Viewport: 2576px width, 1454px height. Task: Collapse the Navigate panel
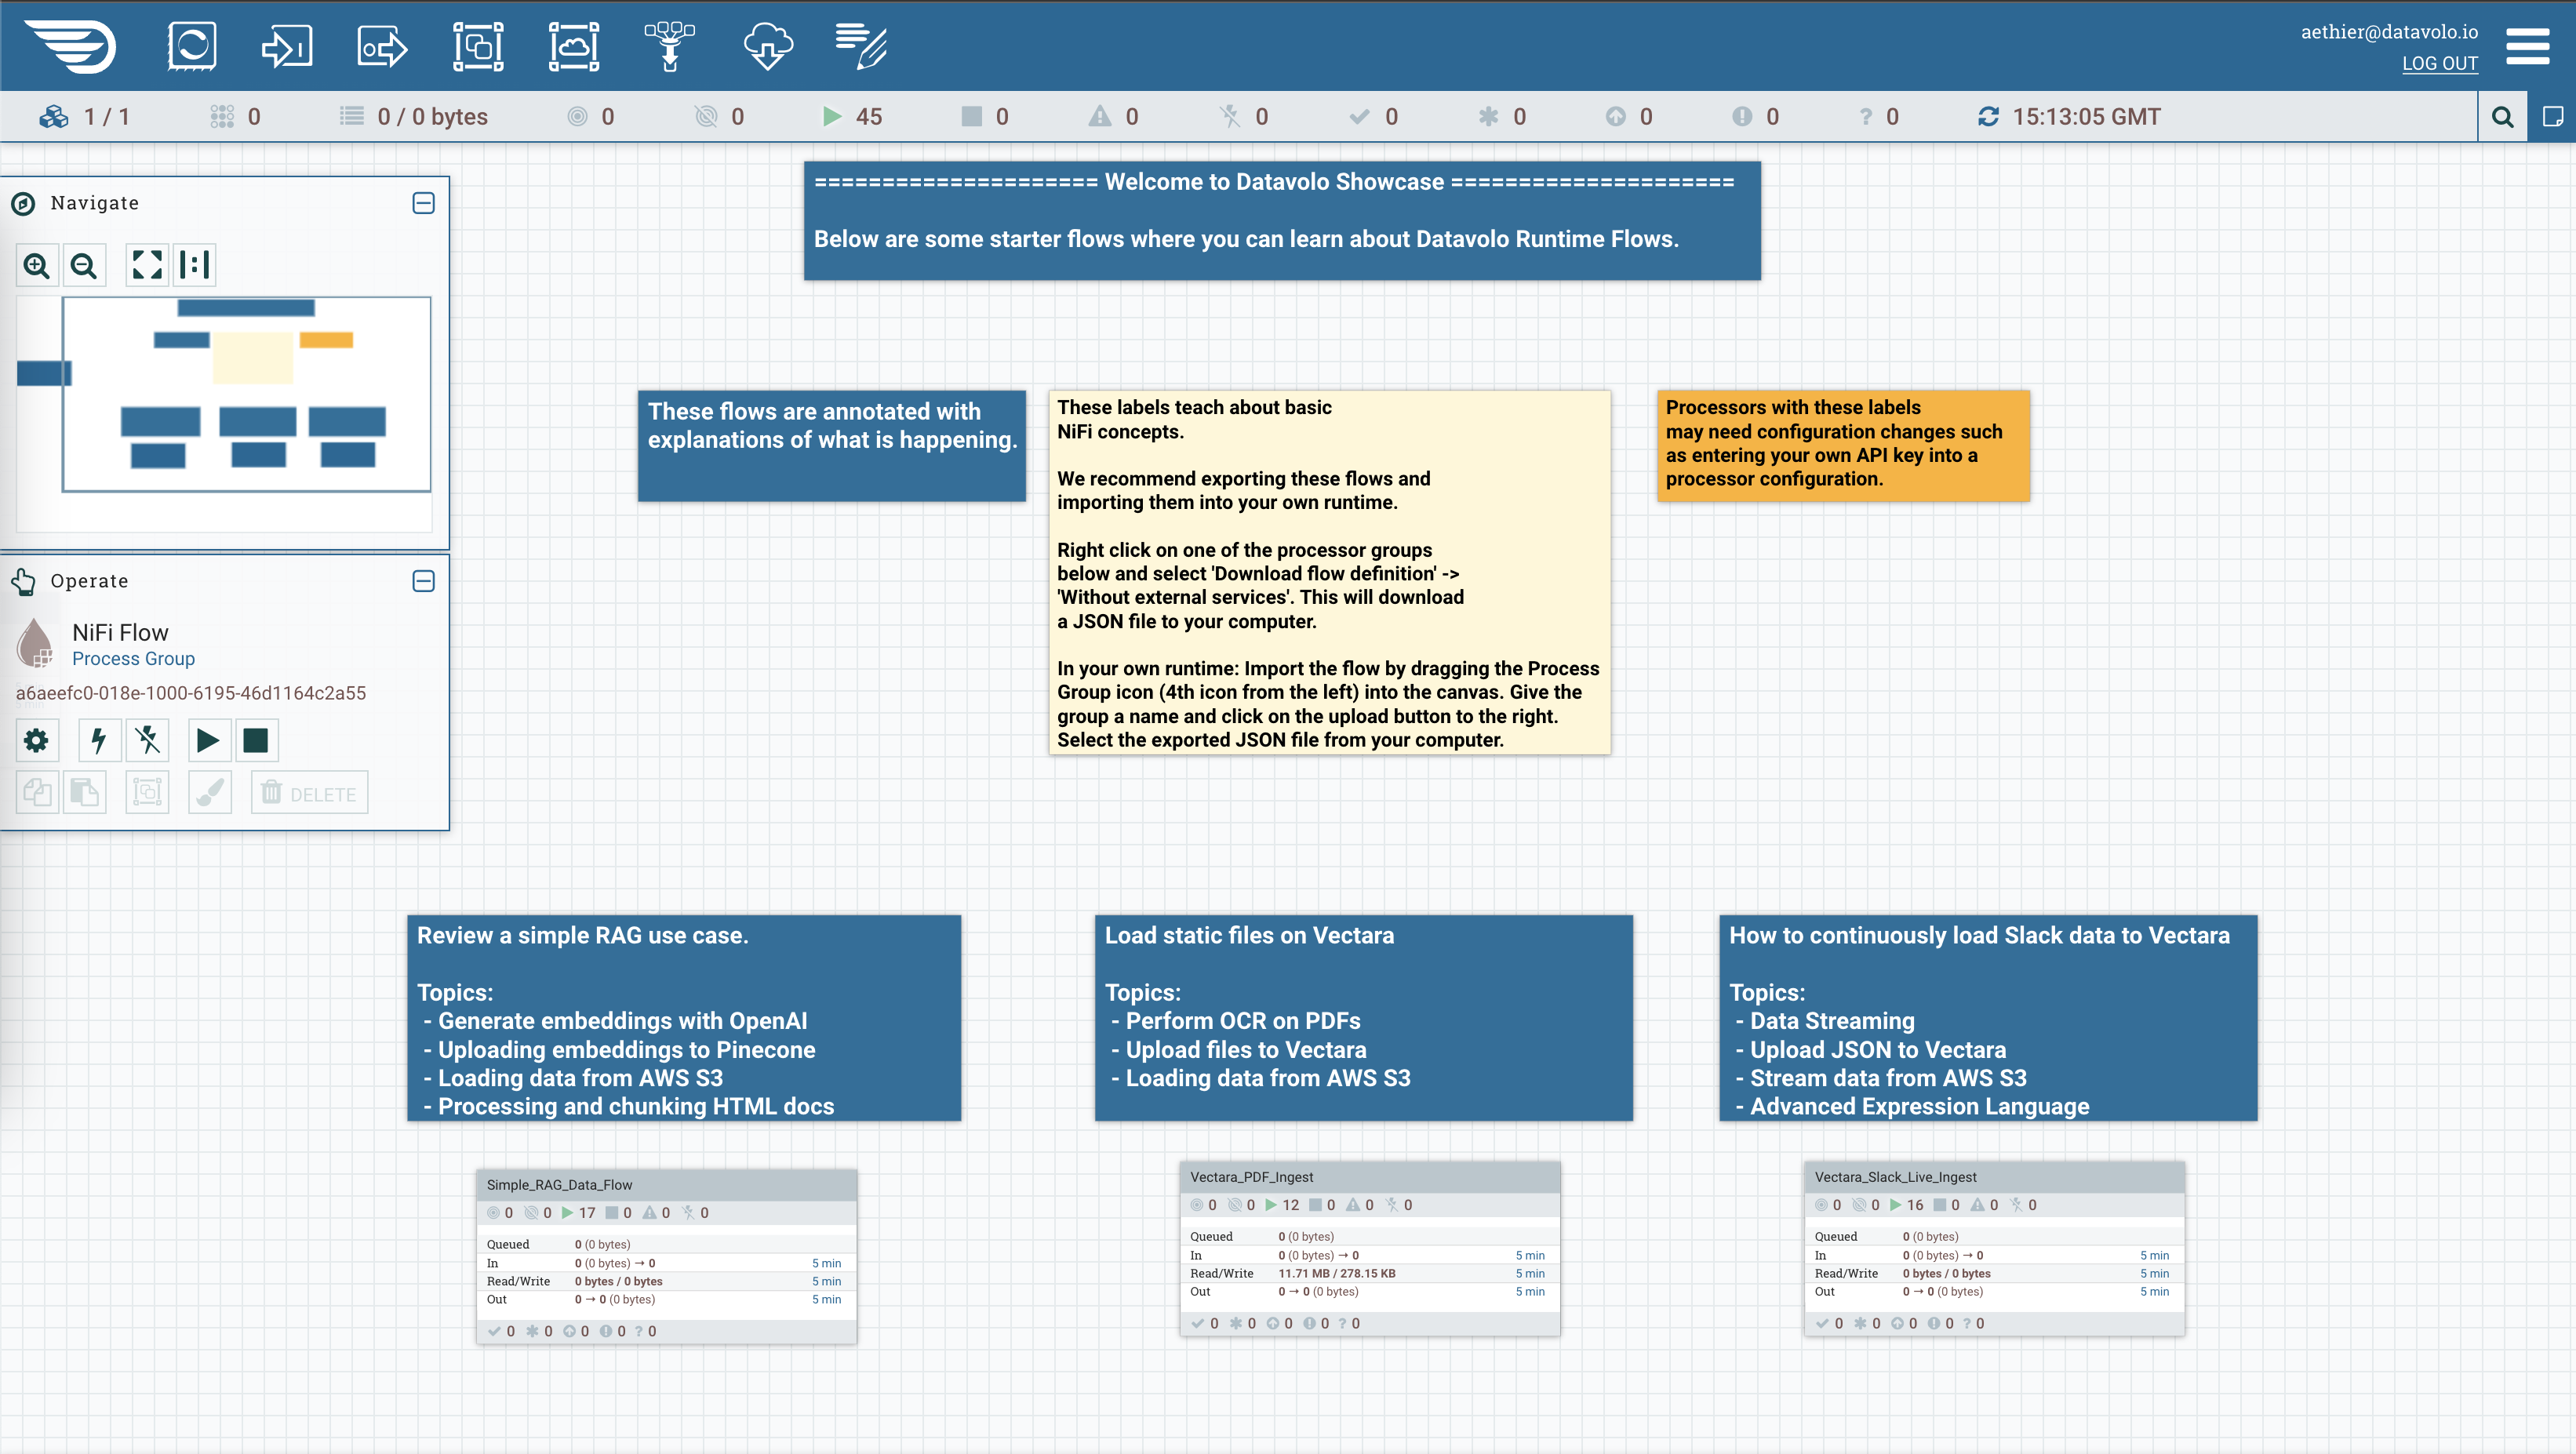click(423, 203)
